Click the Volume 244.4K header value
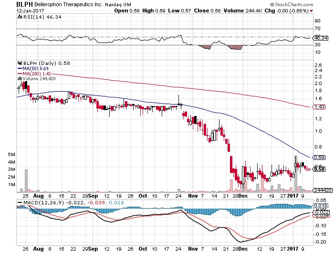 243,11
